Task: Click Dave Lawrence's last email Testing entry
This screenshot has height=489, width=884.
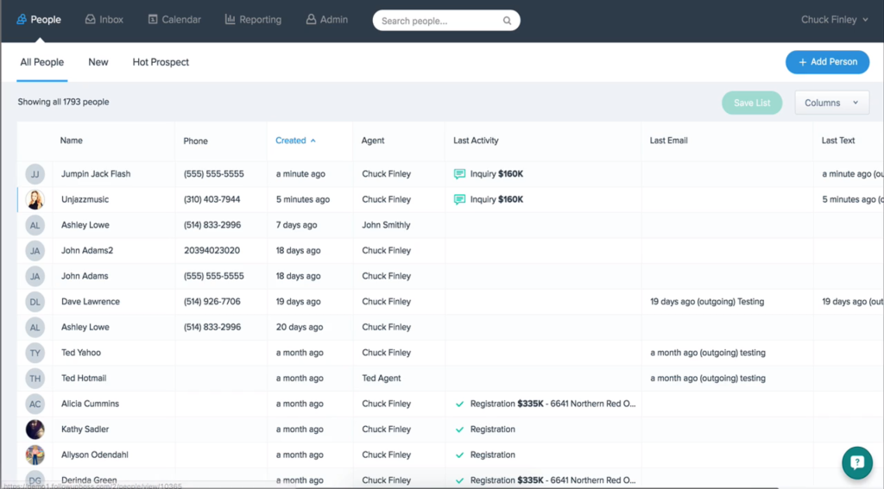Action: coord(707,302)
